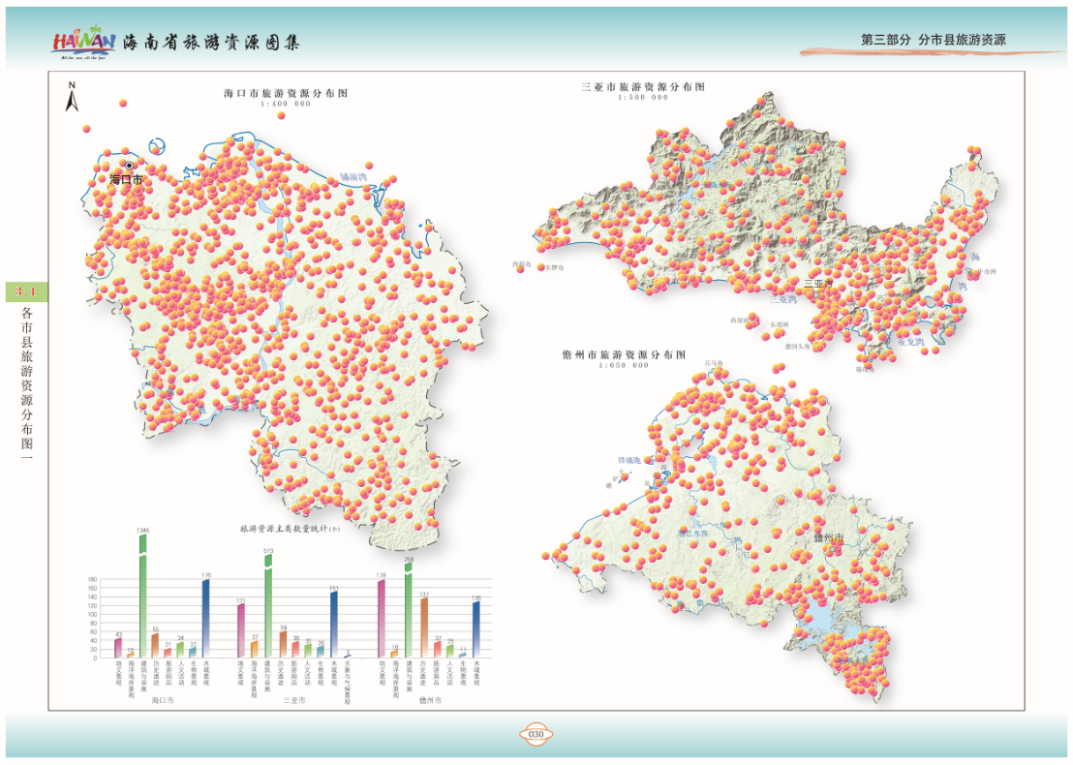
Task: Click the north arrow compass symbol
Action: click(x=71, y=98)
